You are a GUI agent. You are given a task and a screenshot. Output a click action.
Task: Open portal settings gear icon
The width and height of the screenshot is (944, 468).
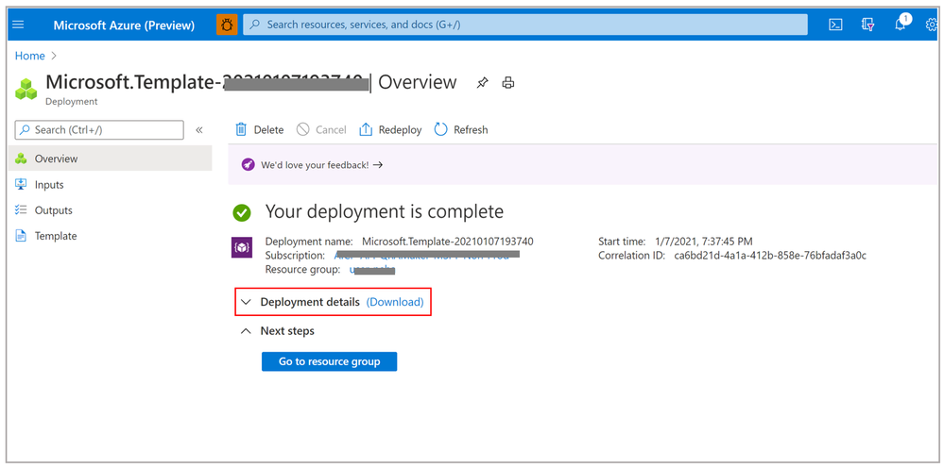pos(932,25)
